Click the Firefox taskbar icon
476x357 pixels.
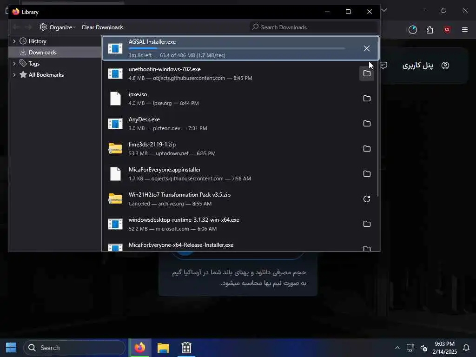139,348
